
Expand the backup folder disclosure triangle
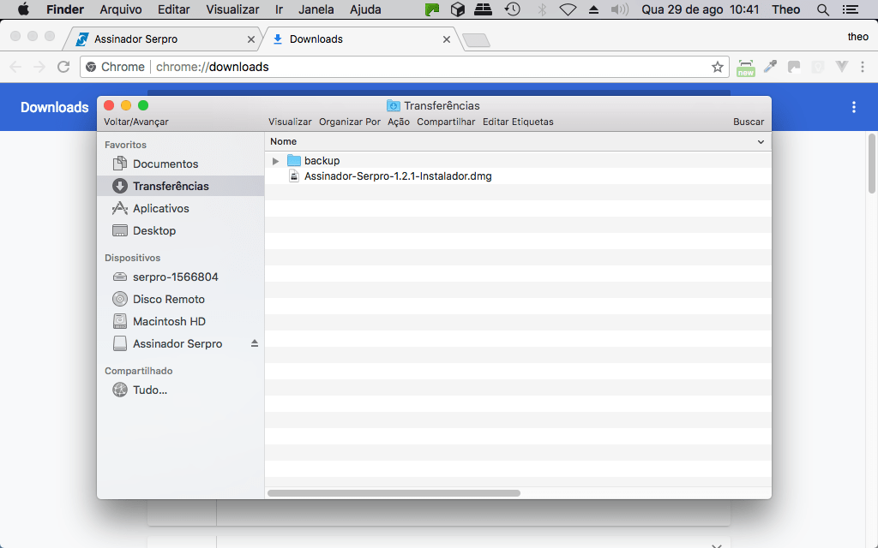click(x=275, y=161)
